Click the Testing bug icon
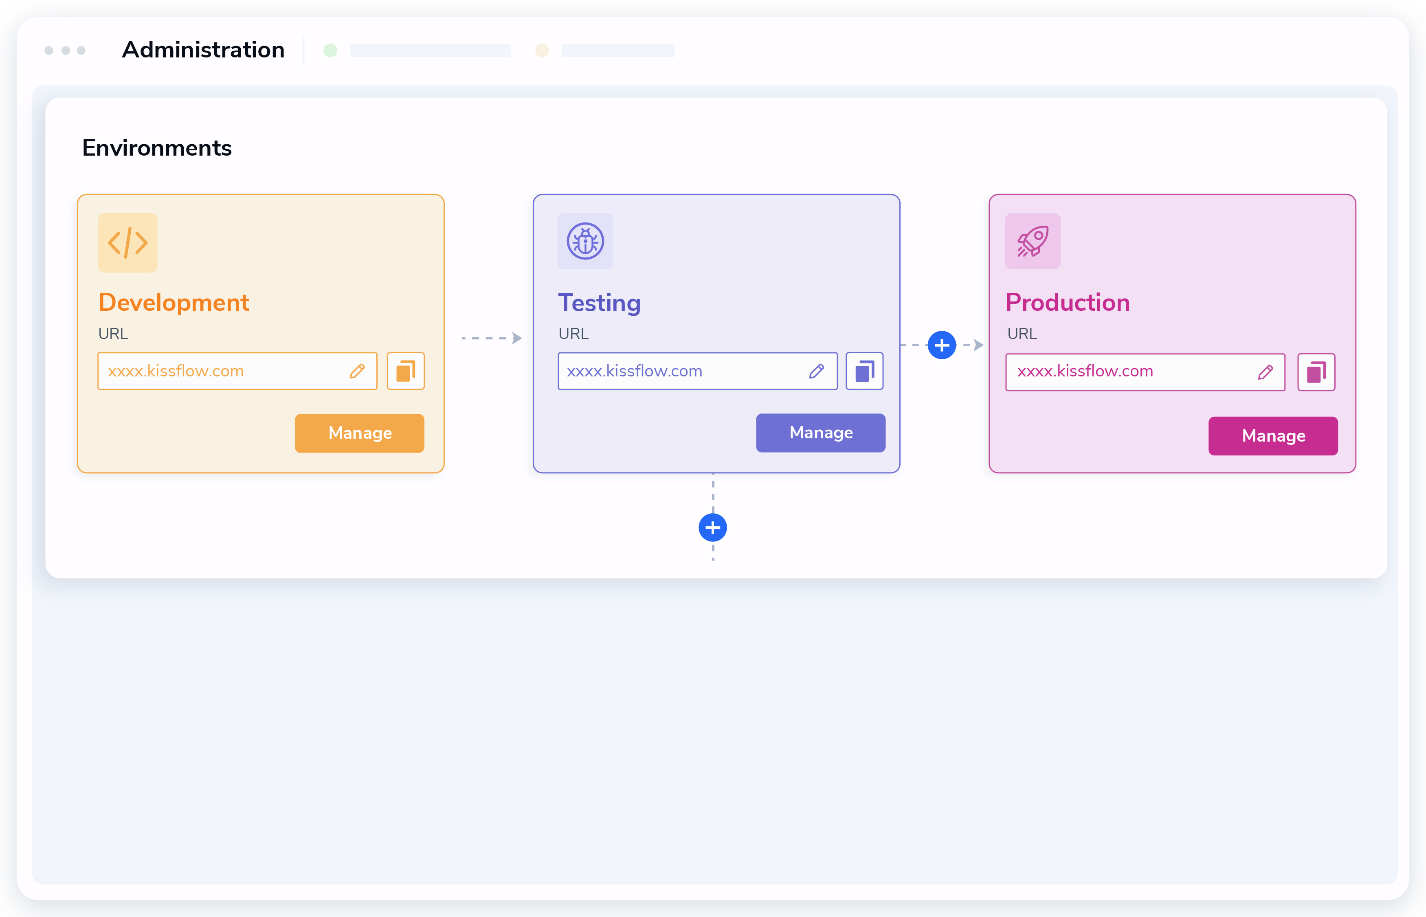Viewport: 1426px width, 917px height. 584,241
